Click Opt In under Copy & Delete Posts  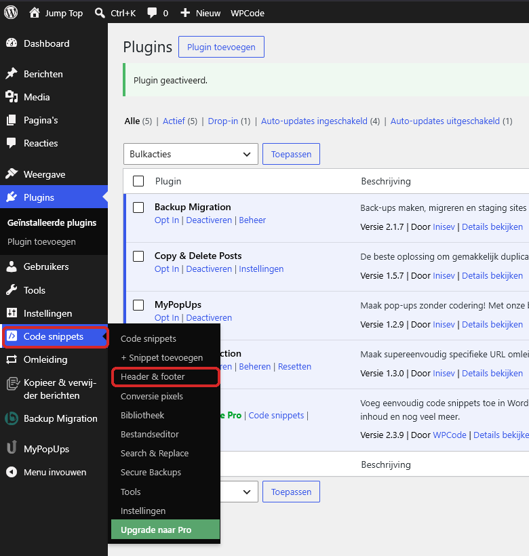click(167, 269)
